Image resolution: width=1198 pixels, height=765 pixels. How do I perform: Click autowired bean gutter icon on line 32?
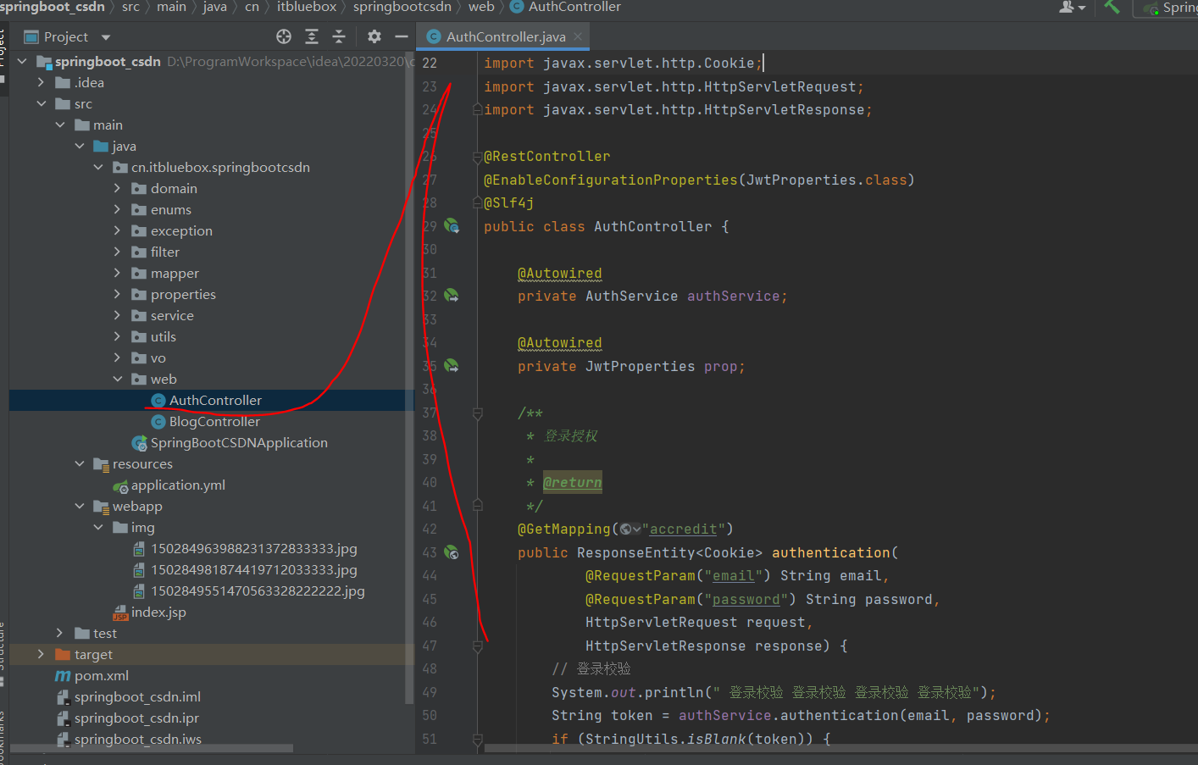point(452,296)
